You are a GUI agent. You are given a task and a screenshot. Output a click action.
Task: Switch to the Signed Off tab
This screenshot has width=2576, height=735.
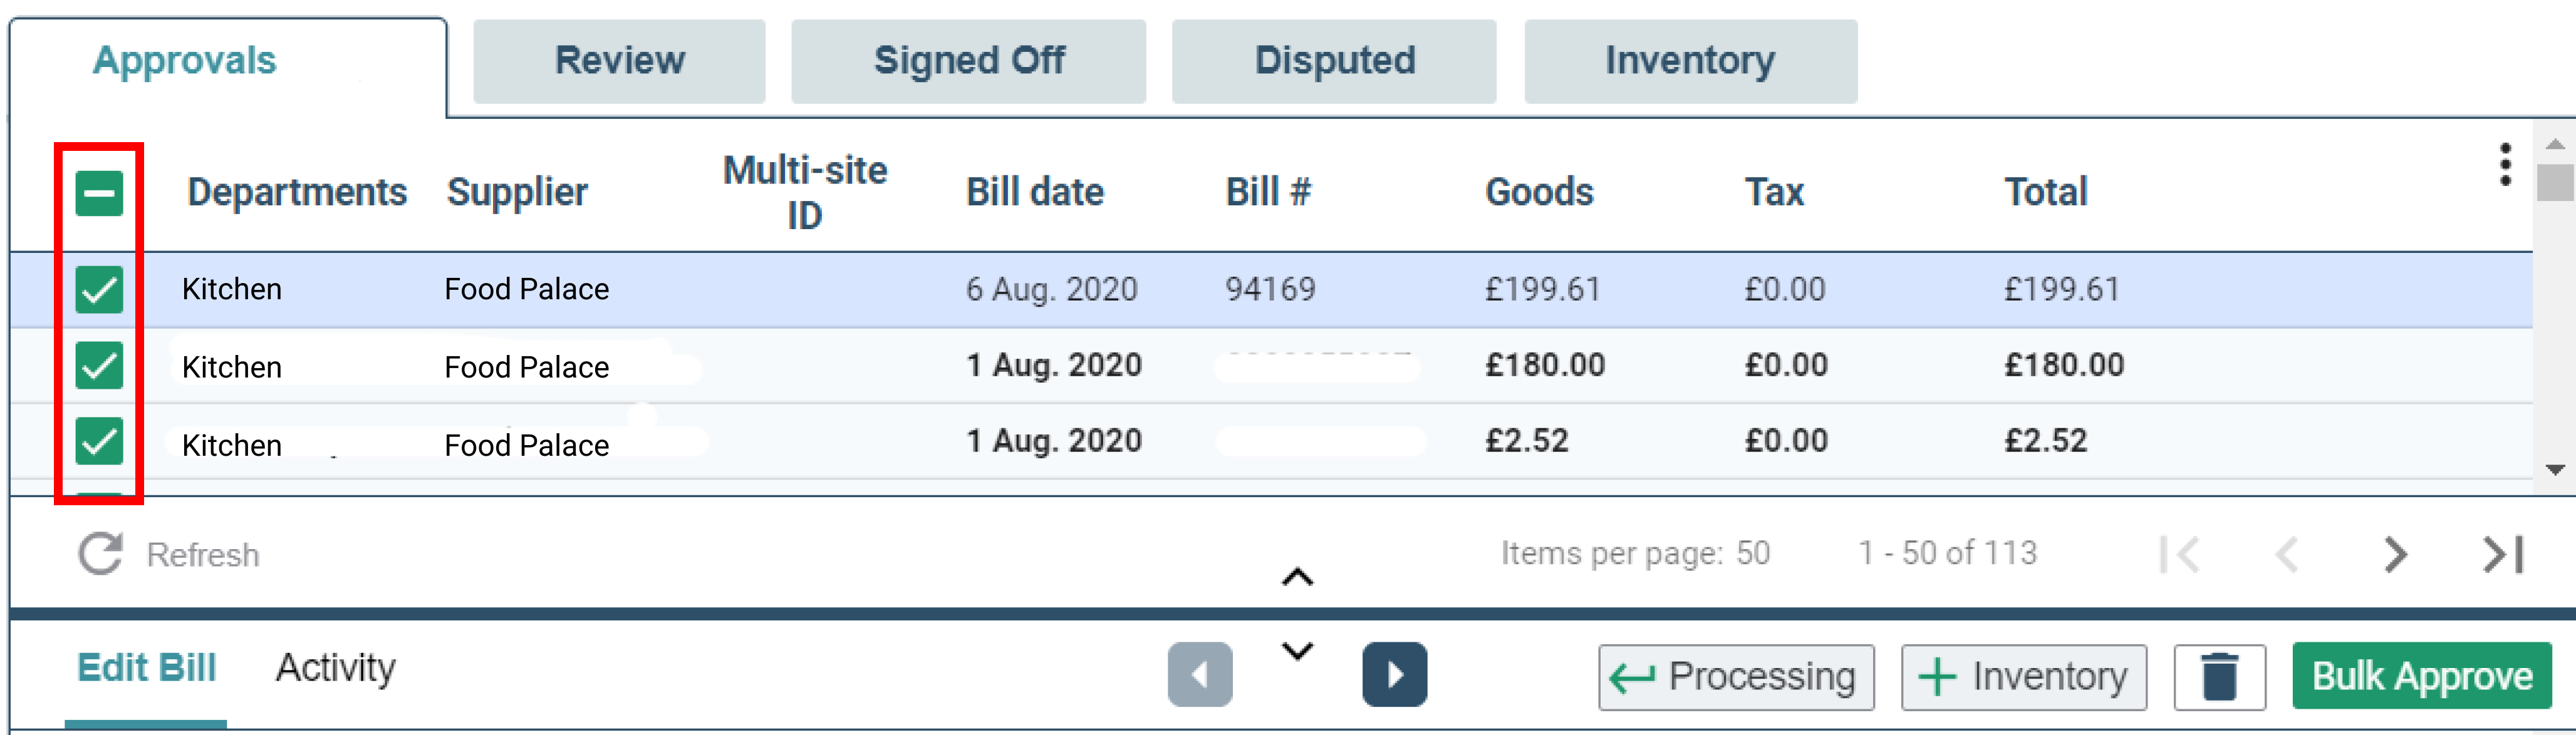pyautogui.click(x=968, y=61)
